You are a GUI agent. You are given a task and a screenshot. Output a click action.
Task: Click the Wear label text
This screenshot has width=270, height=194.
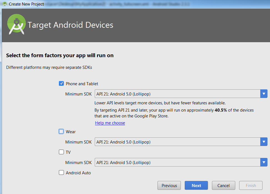coord(71,132)
